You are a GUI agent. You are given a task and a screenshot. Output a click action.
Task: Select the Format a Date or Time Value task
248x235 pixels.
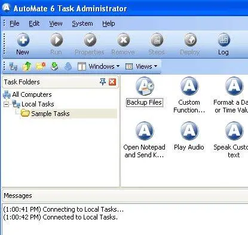231,95
